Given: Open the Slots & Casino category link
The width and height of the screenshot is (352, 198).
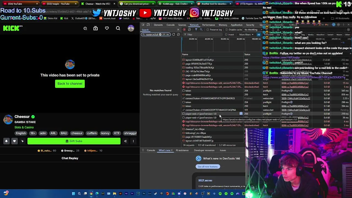Looking at the screenshot, I should pos(24,127).
